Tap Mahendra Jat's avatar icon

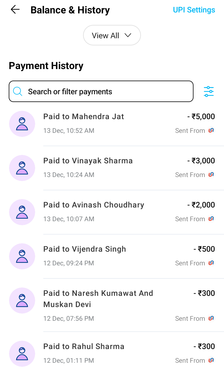[22, 124]
